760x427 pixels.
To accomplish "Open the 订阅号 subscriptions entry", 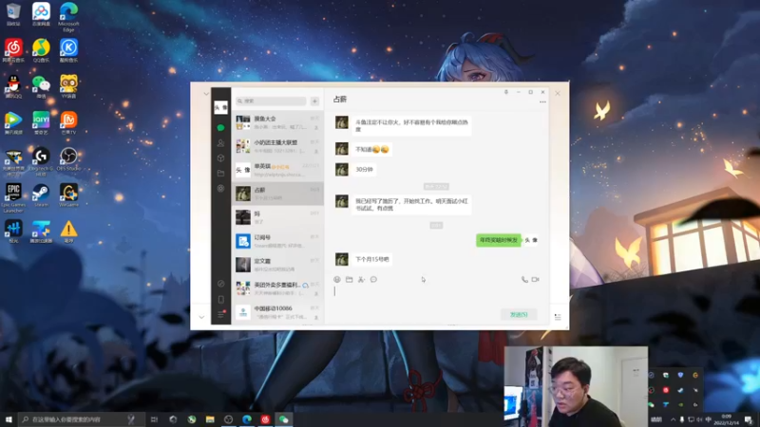I will (277, 241).
